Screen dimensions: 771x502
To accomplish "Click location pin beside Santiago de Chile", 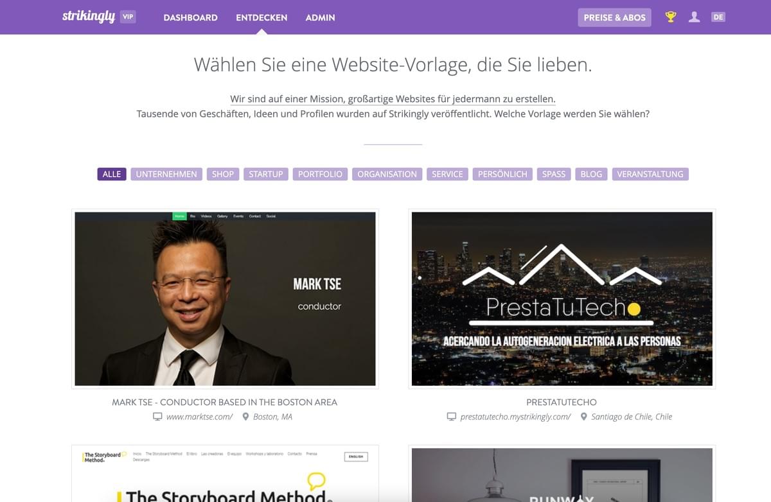I will pyautogui.click(x=583, y=417).
